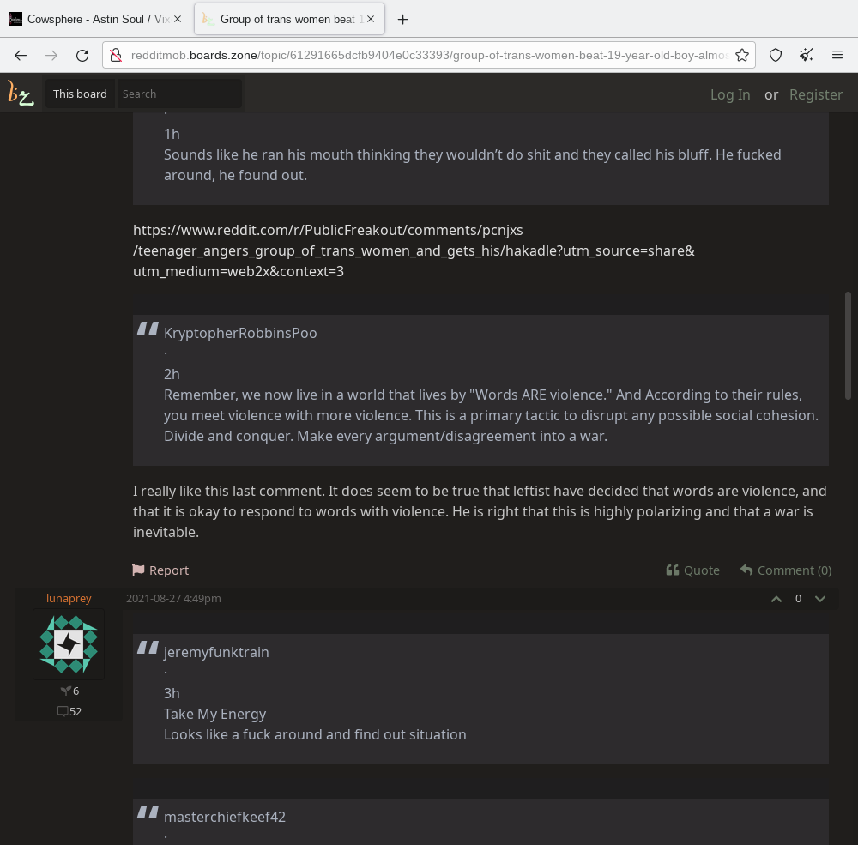Open the This board search scope dropdown
Screen dimensions: 858x845
pyautogui.click(x=80, y=94)
